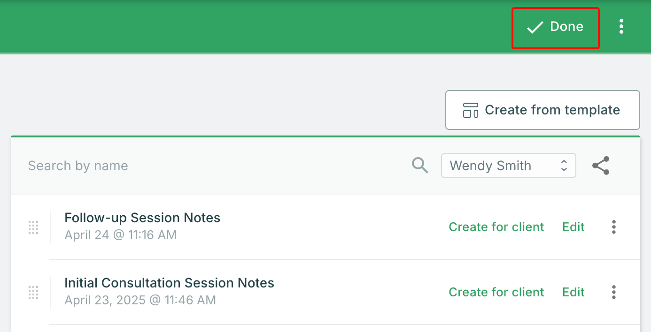The height and width of the screenshot is (332, 651).
Task: Click the April 24 @ 11:16 AM timestamp
Action: (121, 235)
